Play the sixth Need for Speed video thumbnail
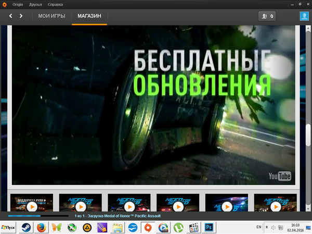Image resolution: width=312 pixels, height=234 pixels. click(276, 203)
